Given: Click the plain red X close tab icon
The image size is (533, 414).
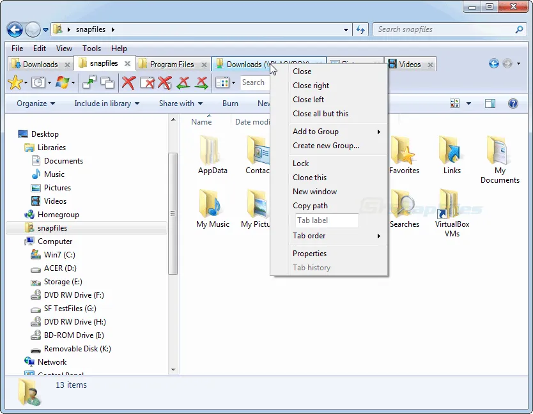Looking at the screenshot, I should coord(128,82).
